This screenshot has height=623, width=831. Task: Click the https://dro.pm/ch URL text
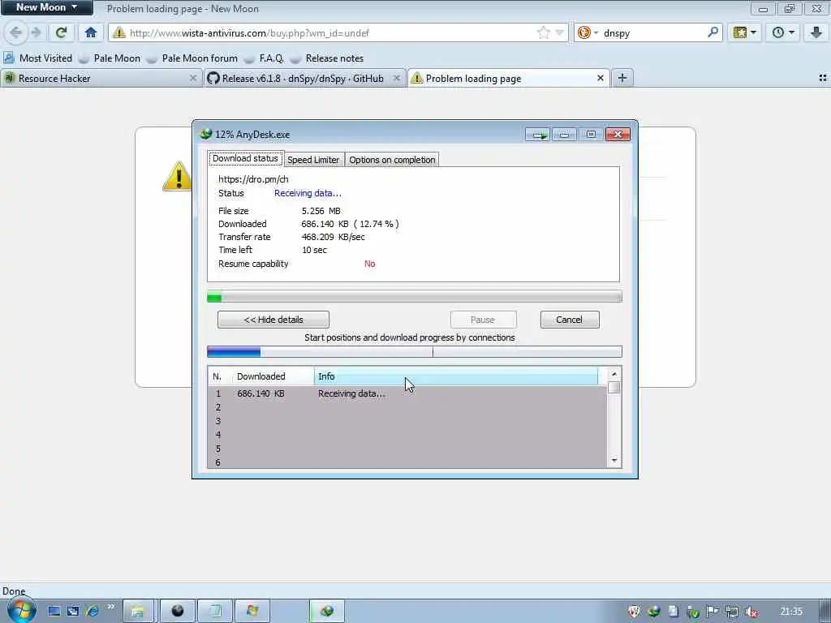(x=253, y=179)
